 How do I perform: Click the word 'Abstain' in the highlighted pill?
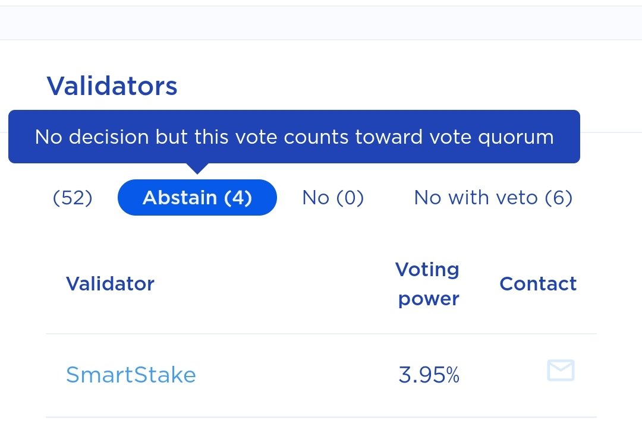[180, 197]
